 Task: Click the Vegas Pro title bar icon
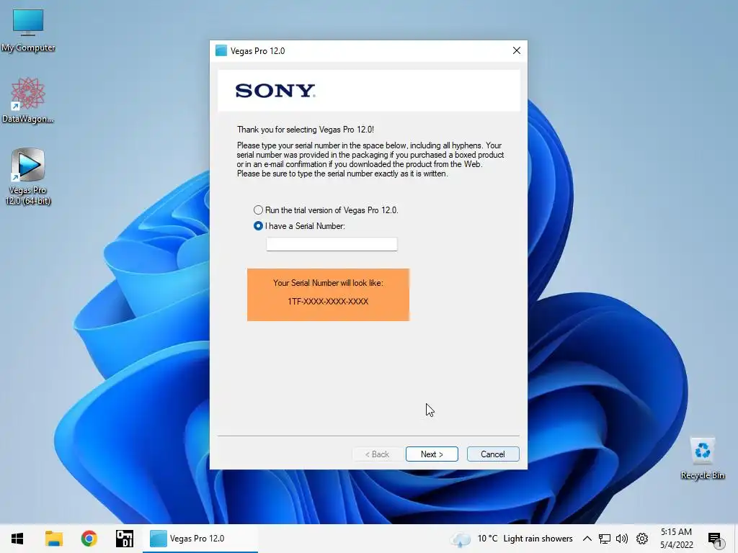[x=221, y=51]
